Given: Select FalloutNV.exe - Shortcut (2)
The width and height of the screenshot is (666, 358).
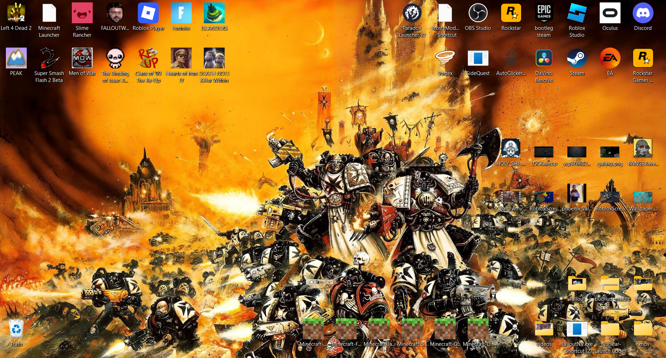Looking at the screenshot, I should click(x=577, y=329).
